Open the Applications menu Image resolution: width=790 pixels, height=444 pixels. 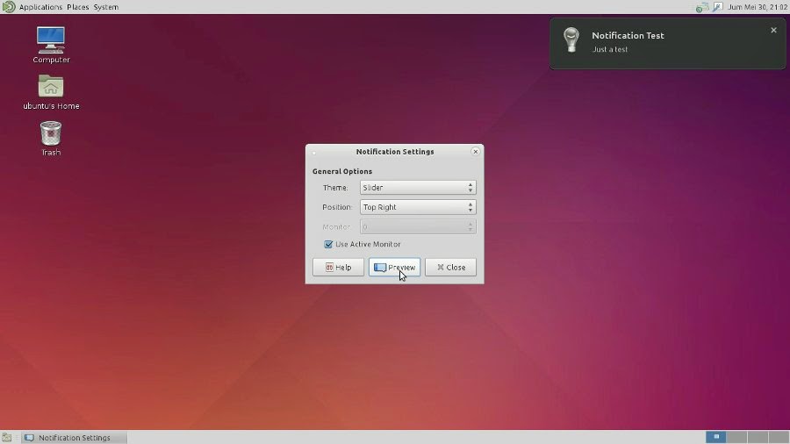click(x=40, y=7)
